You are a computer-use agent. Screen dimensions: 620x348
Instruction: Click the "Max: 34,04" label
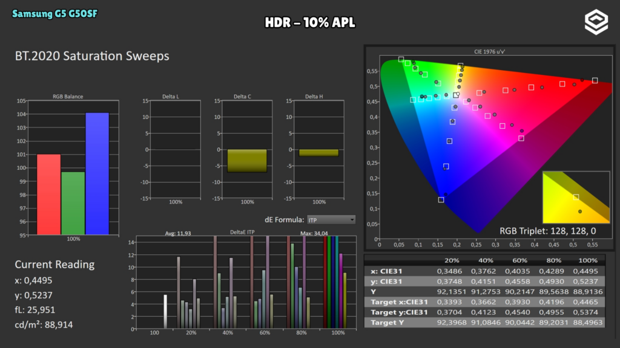[314, 234]
